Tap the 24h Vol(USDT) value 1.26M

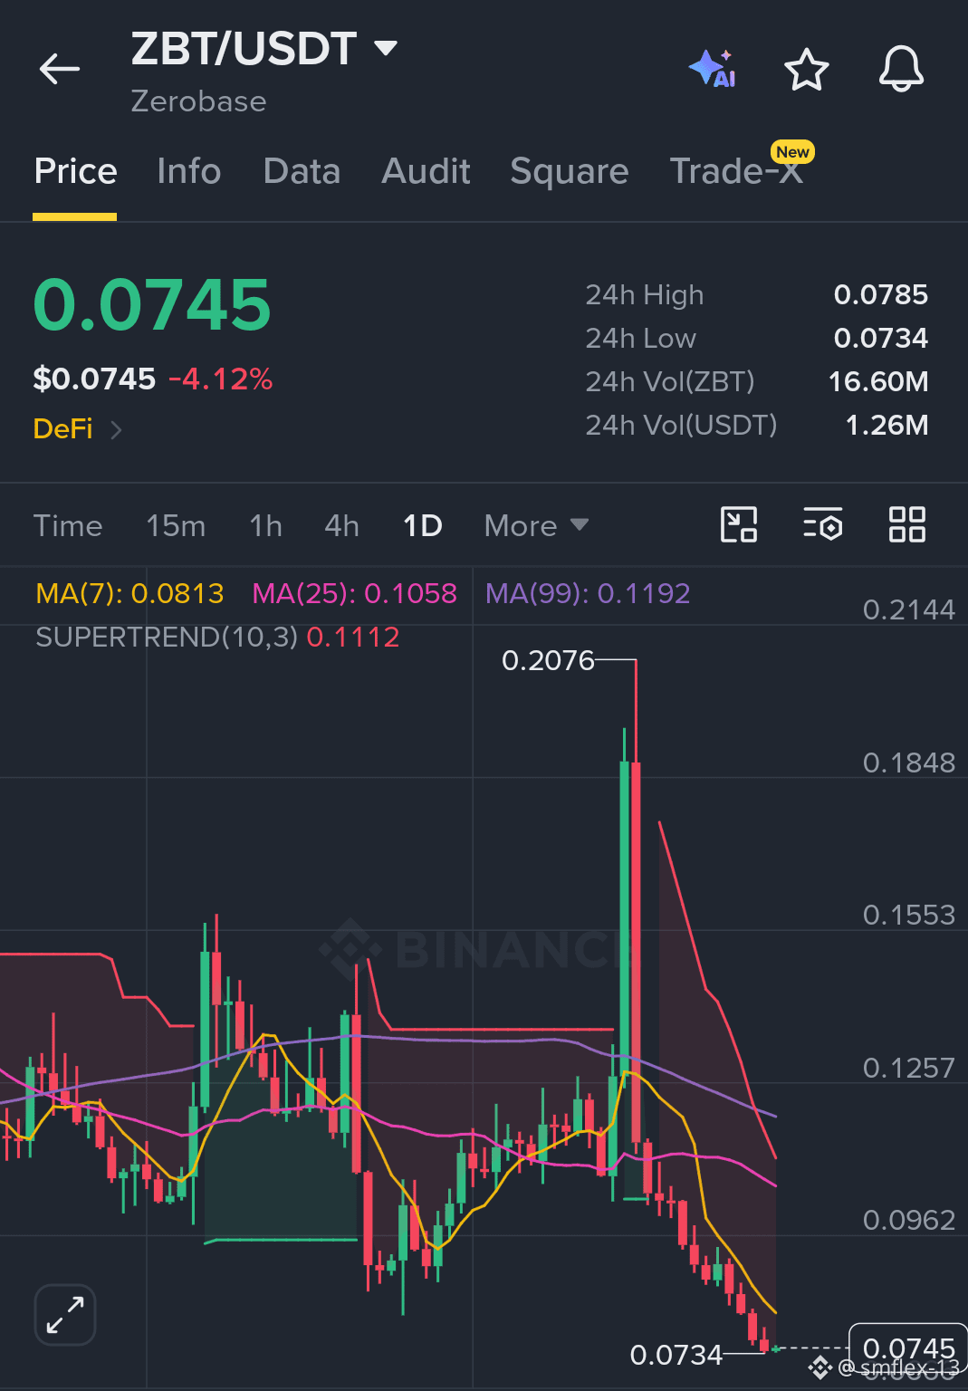(887, 425)
